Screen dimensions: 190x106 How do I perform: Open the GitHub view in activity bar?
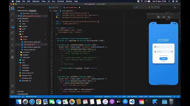(12, 57)
